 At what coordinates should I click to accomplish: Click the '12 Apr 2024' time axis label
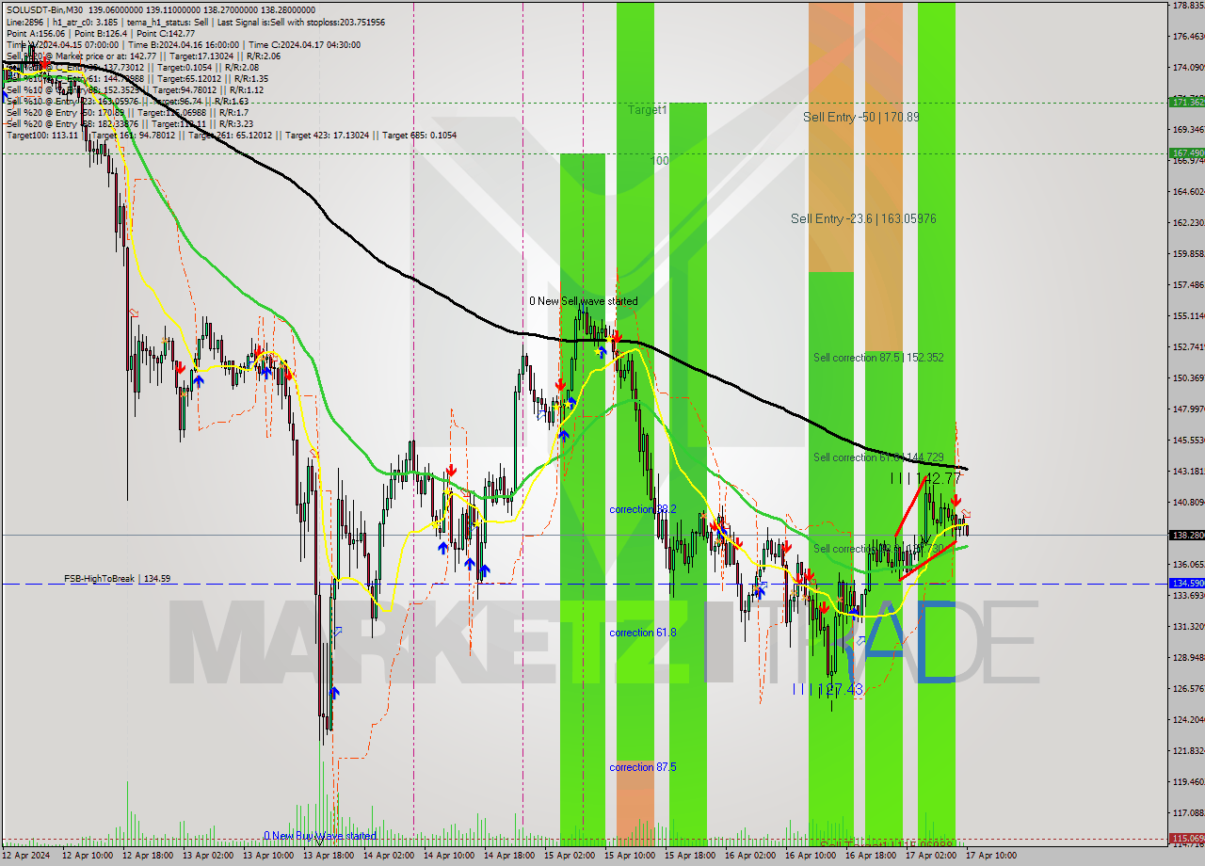tap(25, 856)
